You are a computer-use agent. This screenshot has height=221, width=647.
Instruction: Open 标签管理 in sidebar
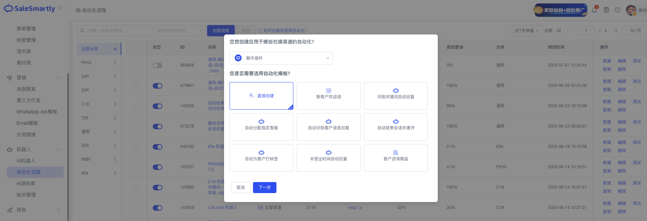[26, 40]
